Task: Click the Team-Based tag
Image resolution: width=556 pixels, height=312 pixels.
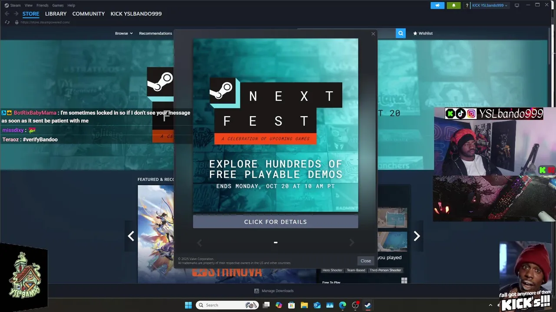Action: tap(356, 270)
